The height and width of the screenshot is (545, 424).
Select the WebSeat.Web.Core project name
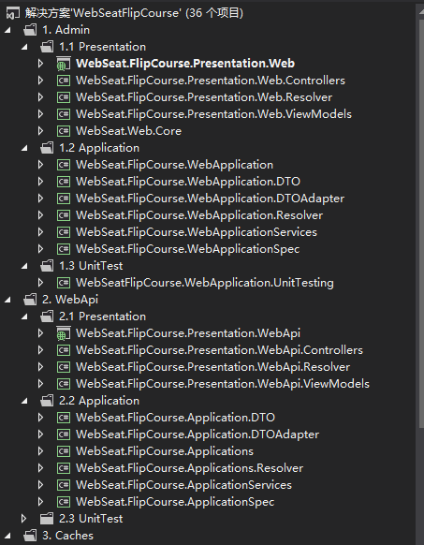click(x=128, y=131)
